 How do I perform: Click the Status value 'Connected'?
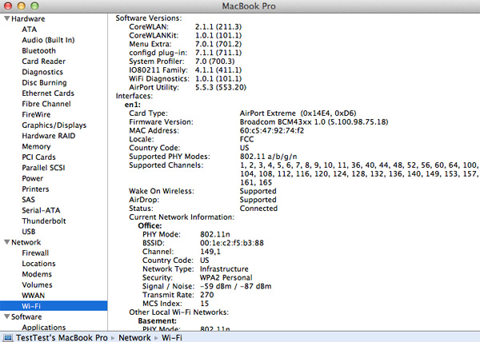(258, 209)
